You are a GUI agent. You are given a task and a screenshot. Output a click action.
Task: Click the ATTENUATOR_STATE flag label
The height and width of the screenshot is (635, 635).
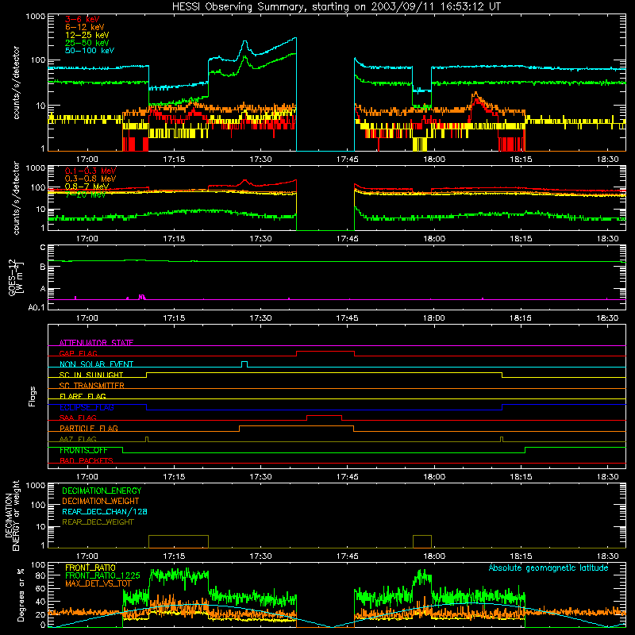[x=96, y=343]
